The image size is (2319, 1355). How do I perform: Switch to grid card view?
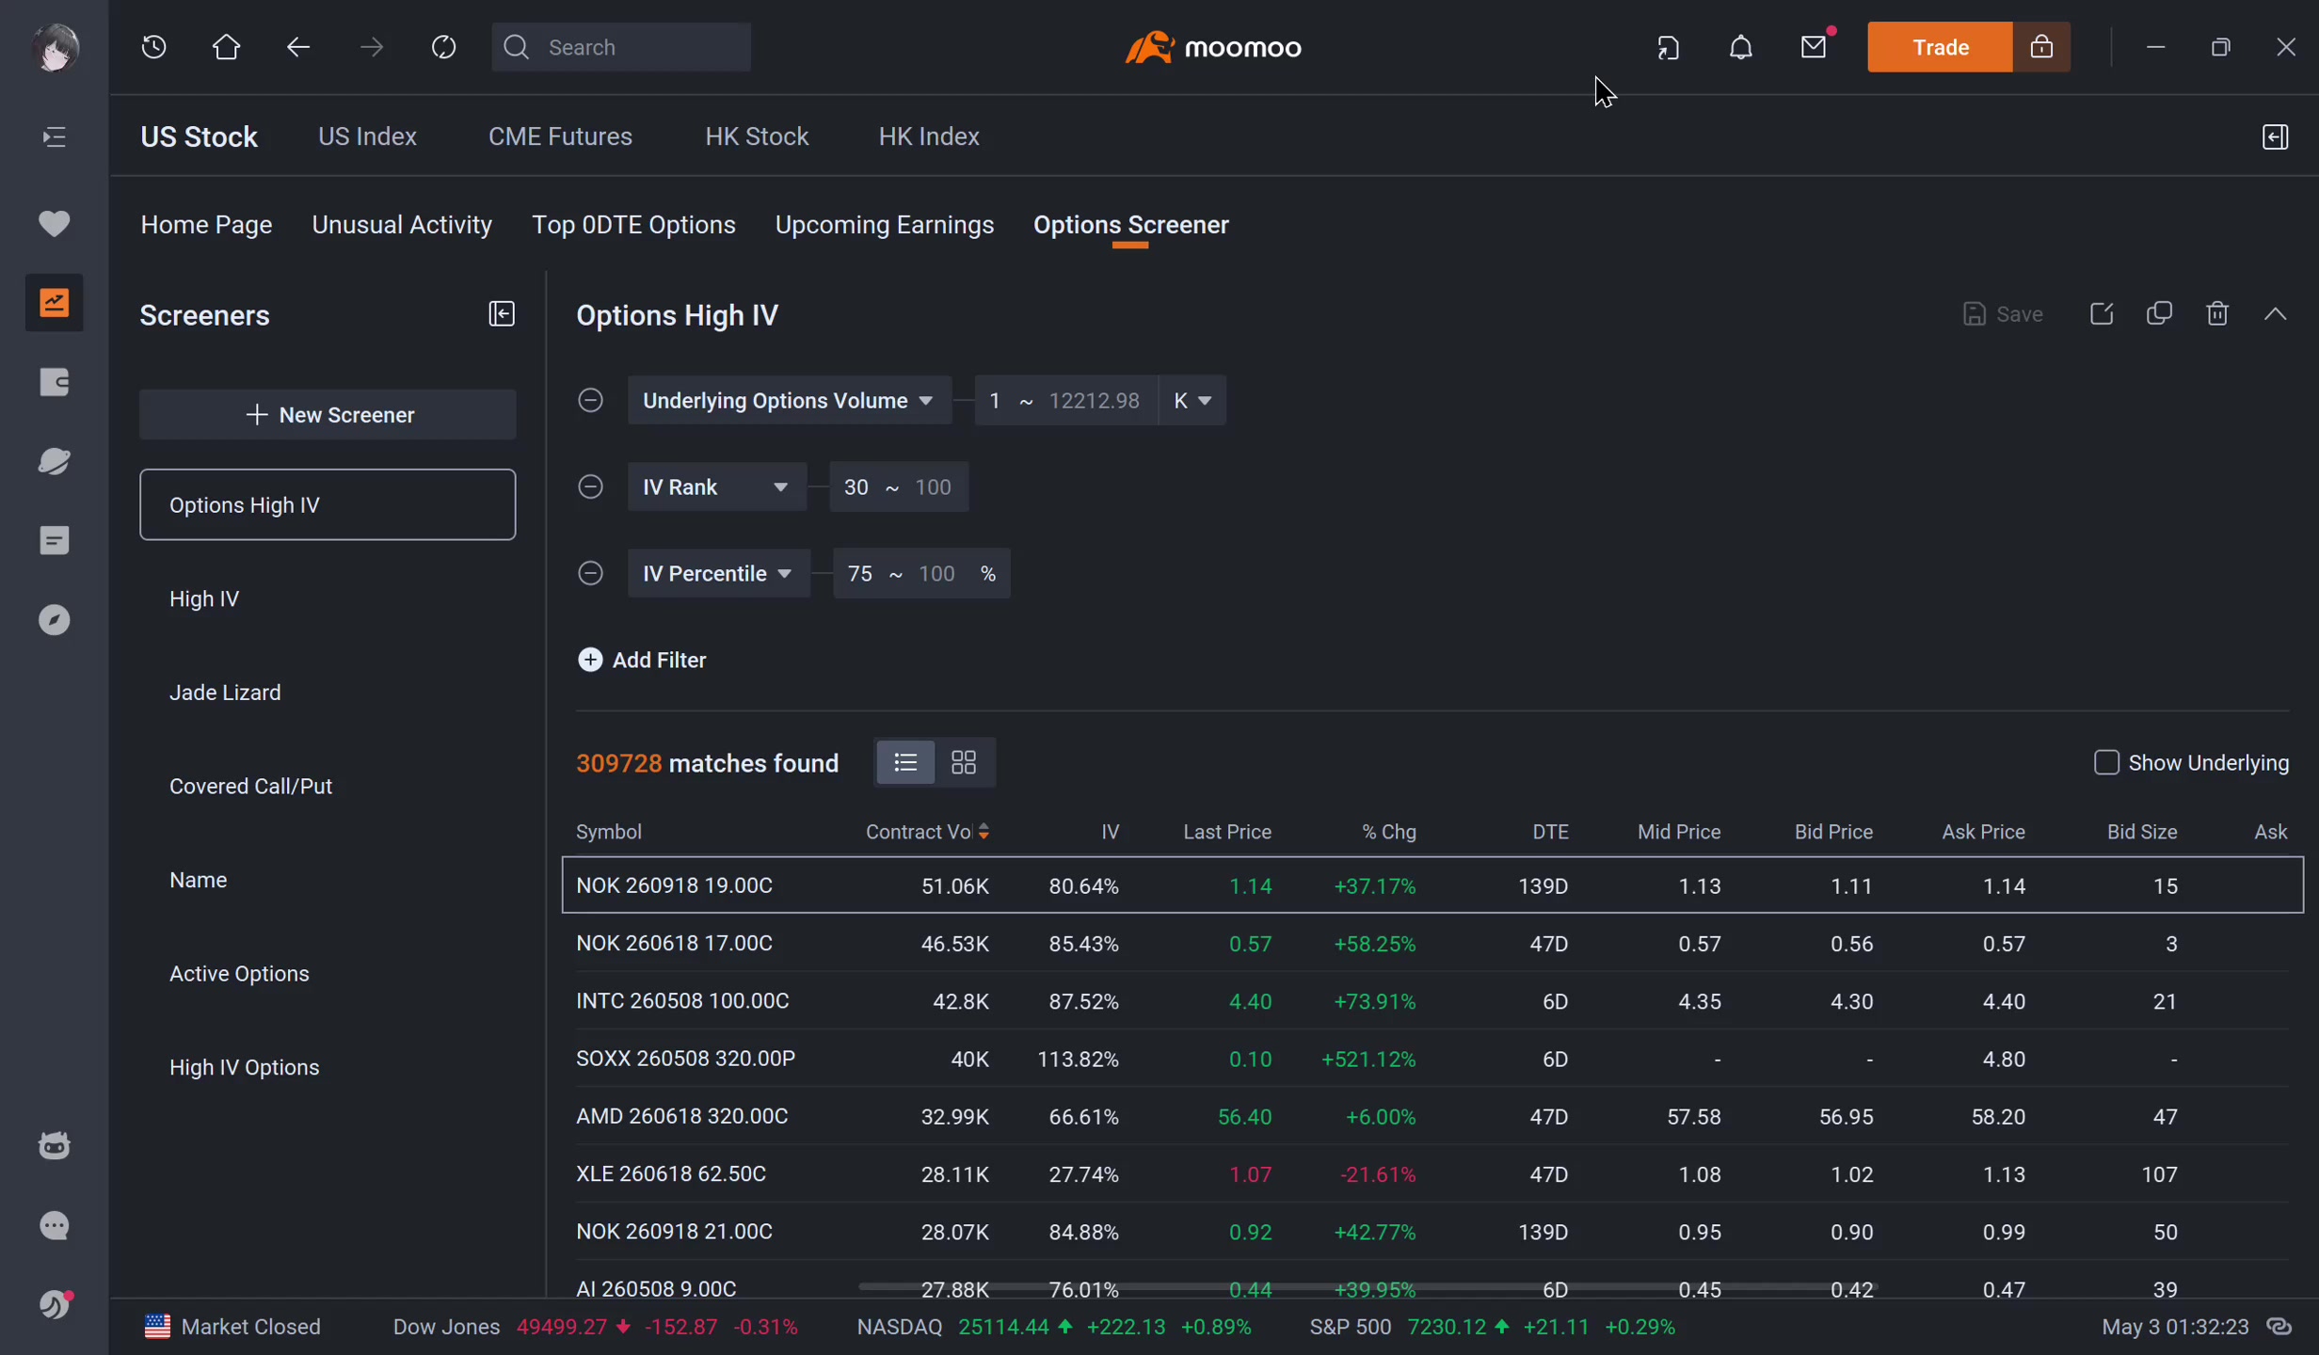pyautogui.click(x=964, y=762)
